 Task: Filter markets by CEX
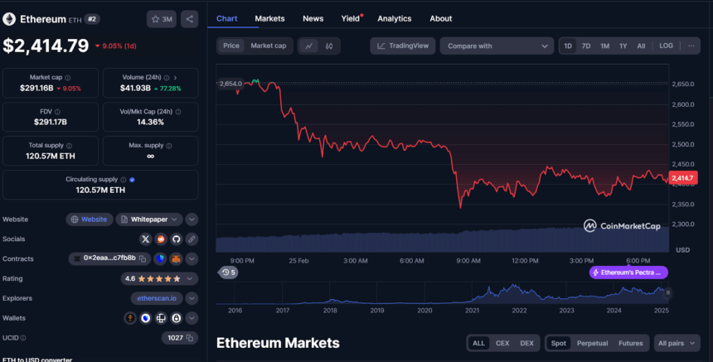502,344
